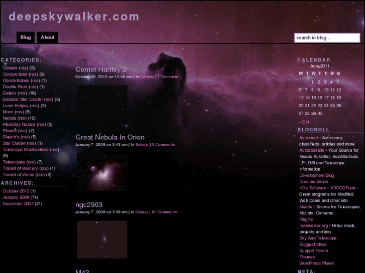Open the Sky And Telescope link

(x=318, y=238)
